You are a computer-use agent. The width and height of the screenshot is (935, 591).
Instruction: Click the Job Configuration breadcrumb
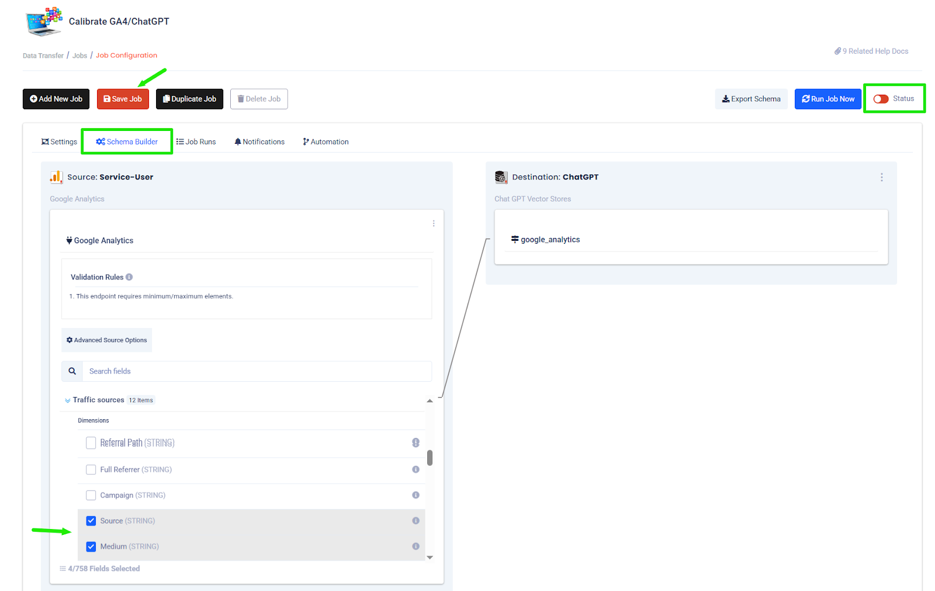tap(127, 56)
